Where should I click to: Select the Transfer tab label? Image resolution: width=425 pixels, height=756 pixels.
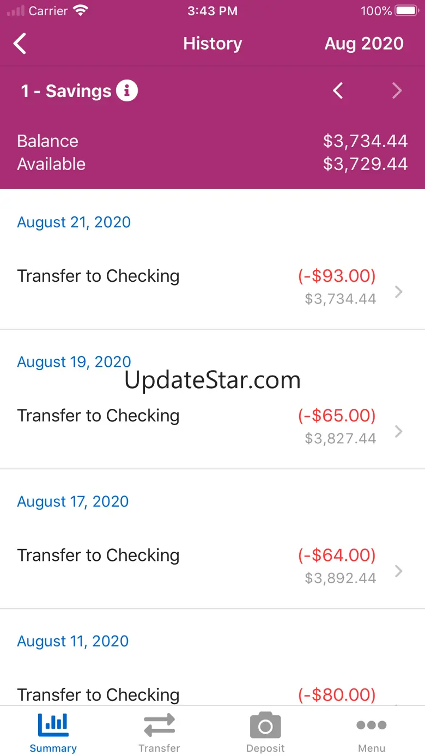159,748
